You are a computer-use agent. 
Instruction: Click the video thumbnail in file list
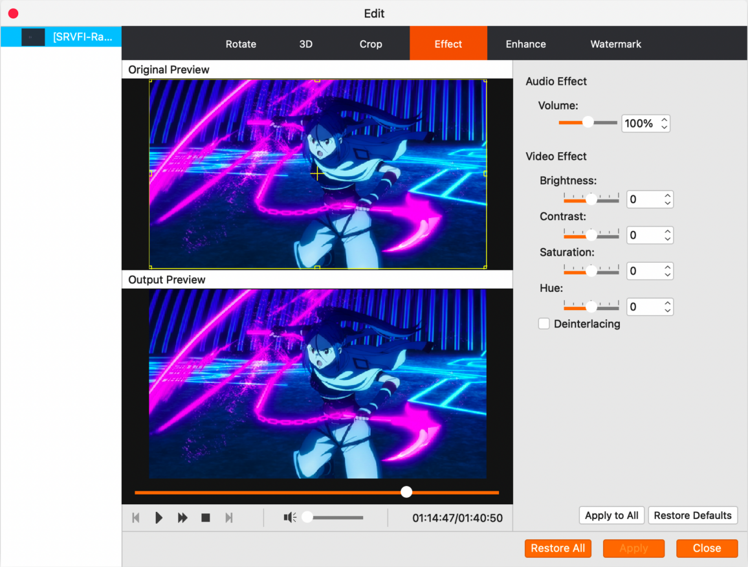pos(33,37)
